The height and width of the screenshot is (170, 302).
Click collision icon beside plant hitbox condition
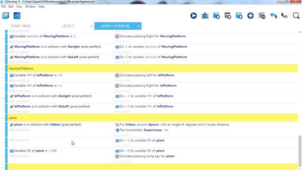coord(11,125)
